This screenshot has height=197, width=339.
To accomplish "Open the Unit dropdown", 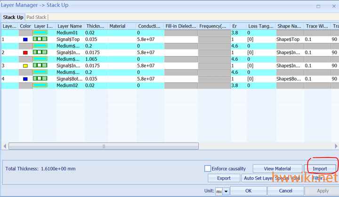I will point(226,191).
